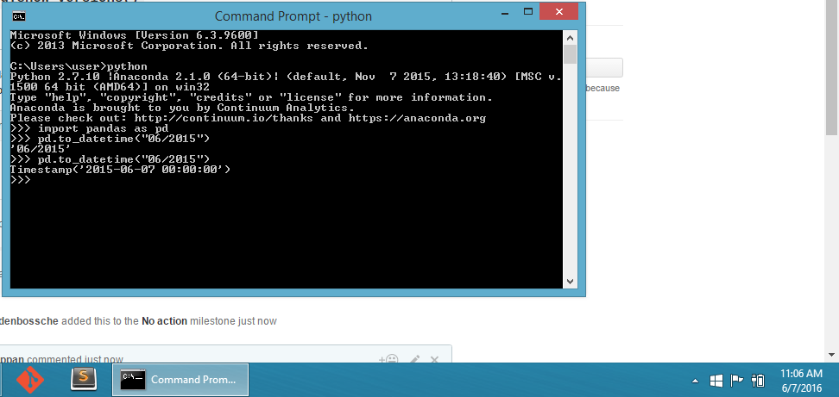The width and height of the screenshot is (839, 397).
Task: Add emoji reaction to the comment
Action: point(389,360)
